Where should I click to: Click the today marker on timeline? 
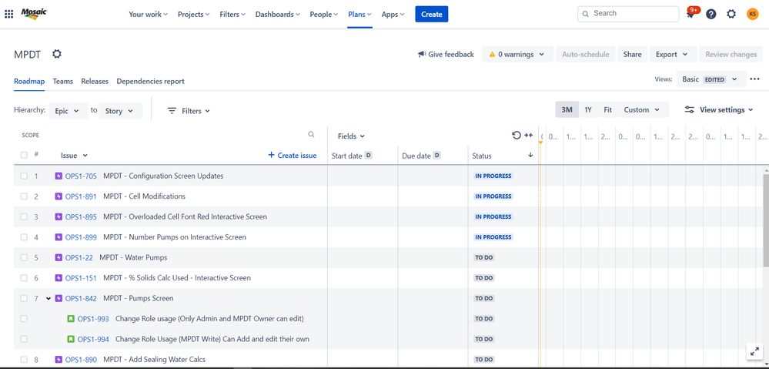coord(540,143)
